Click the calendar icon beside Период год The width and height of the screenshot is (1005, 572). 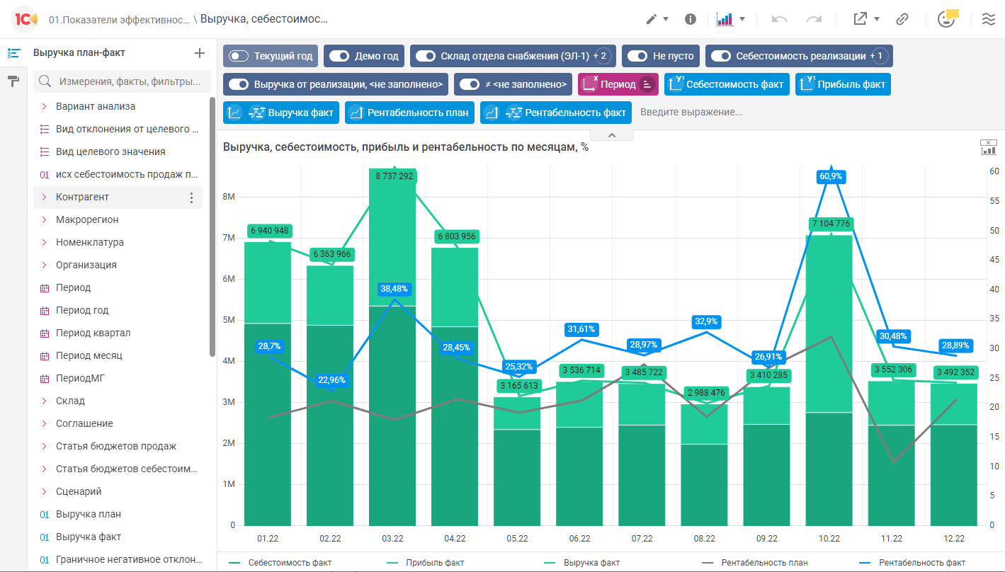tap(44, 310)
